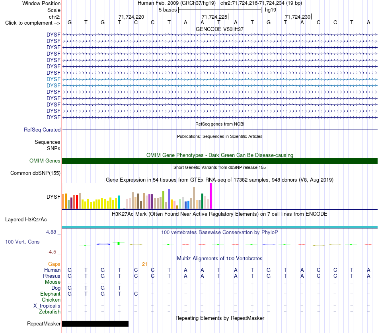Screen dimensions: 378x333
Task: Click the Gaps row label
Action: pyautogui.click(x=54, y=264)
